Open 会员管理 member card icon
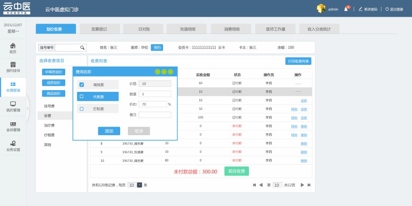This screenshot has height=206, width=412. point(13,124)
